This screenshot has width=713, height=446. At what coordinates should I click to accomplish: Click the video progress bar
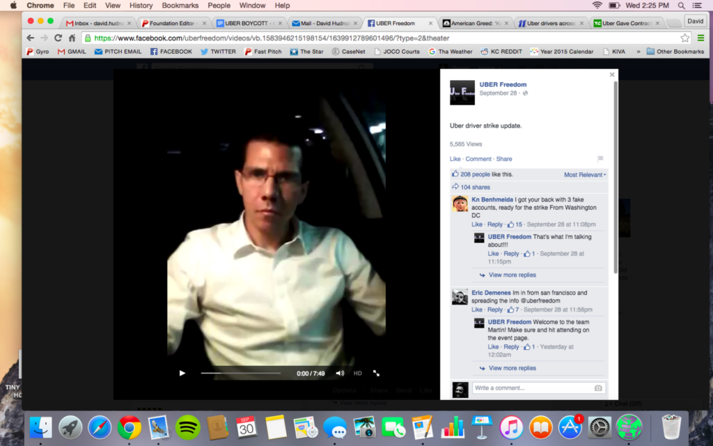pos(240,374)
